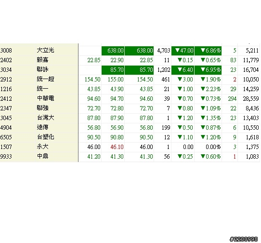This screenshot has height=243, width=261.
Task: Select stock code 3008
Action: (6, 50)
